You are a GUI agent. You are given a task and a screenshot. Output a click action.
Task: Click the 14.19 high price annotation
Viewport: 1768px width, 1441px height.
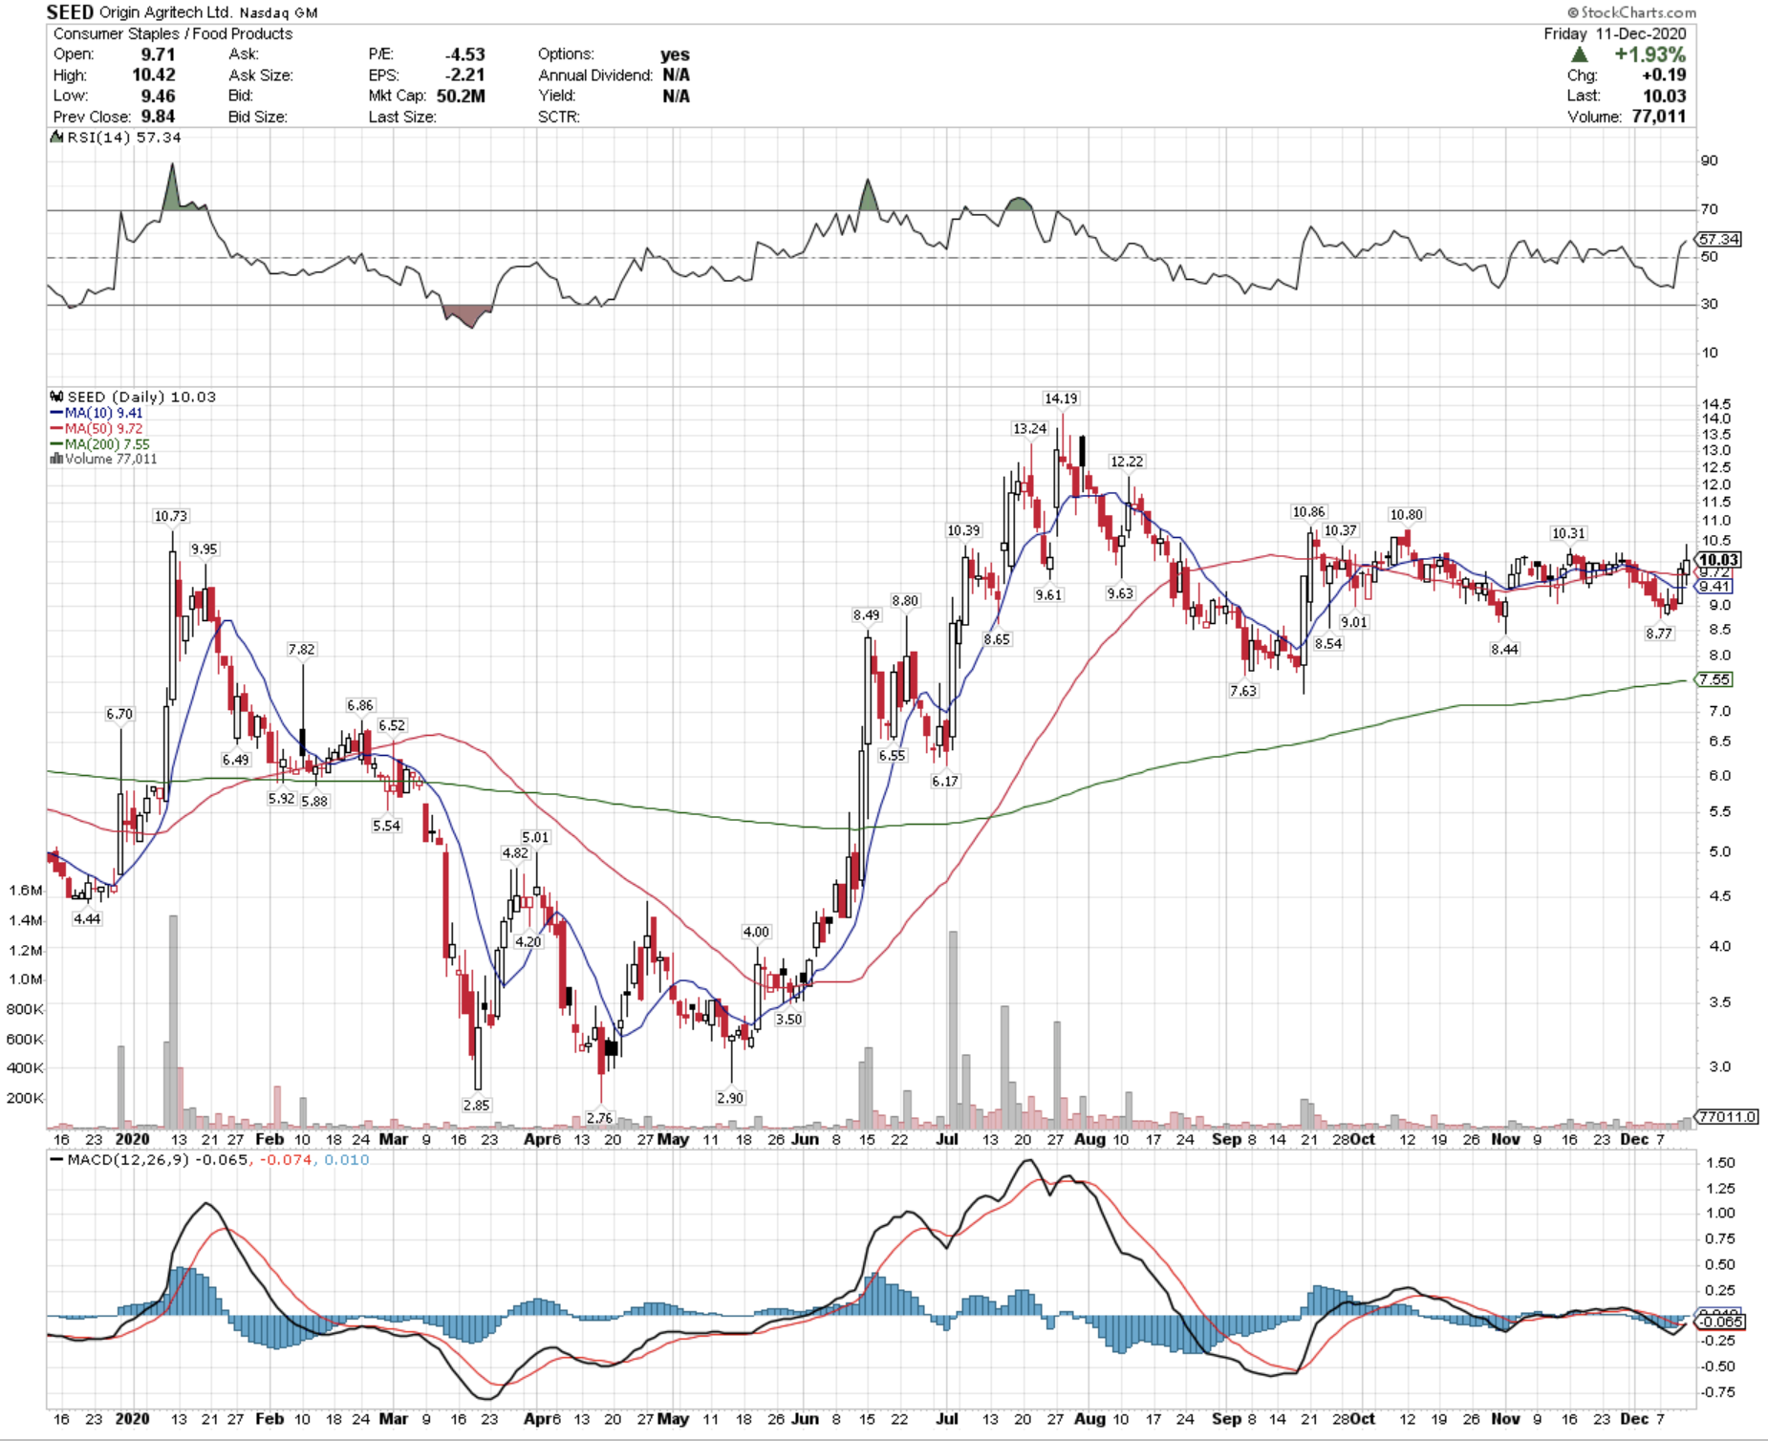(x=1061, y=398)
